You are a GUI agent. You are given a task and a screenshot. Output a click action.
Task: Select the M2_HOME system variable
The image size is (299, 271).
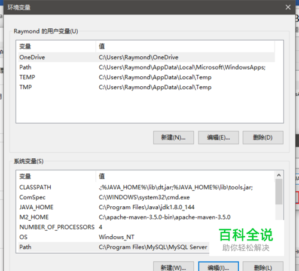point(147,217)
